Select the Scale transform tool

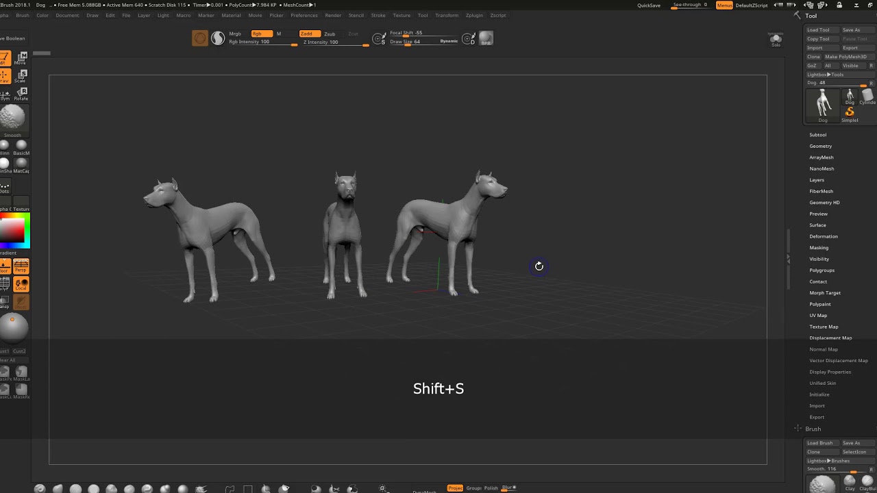pyautogui.click(x=21, y=76)
